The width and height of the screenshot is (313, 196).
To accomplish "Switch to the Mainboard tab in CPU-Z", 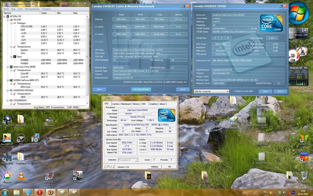I will (x=126, y=104).
